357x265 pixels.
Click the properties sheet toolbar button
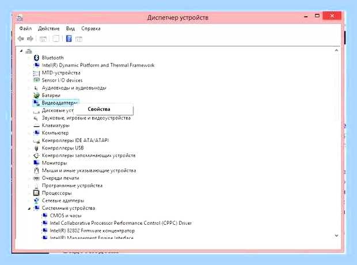point(56,39)
